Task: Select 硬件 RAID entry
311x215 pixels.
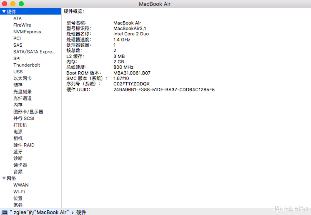Action: (x=24, y=145)
